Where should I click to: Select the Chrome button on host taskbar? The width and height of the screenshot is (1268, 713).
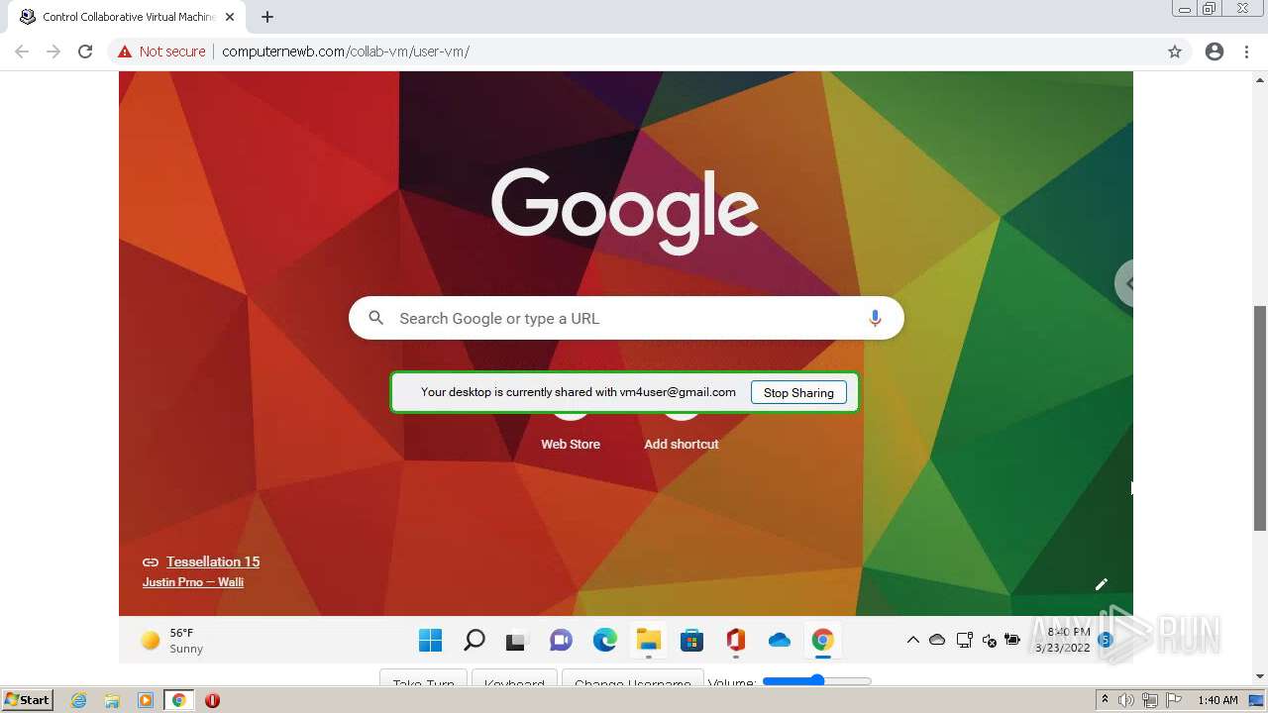tap(179, 700)
